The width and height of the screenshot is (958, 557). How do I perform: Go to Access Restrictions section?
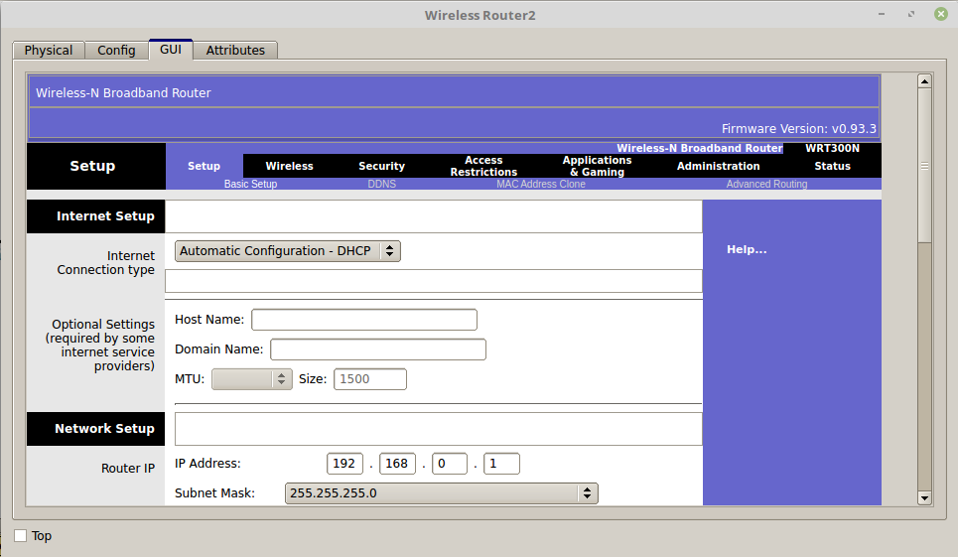pos(483,166)
